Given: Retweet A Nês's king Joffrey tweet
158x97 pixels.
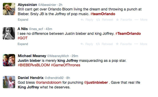Looking at the screenshot, I should 104,44.
